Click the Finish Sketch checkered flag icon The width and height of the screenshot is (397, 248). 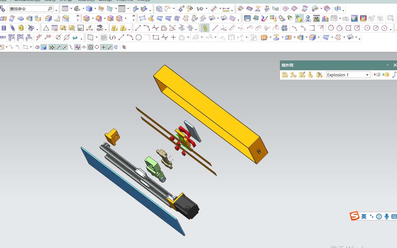104,37
